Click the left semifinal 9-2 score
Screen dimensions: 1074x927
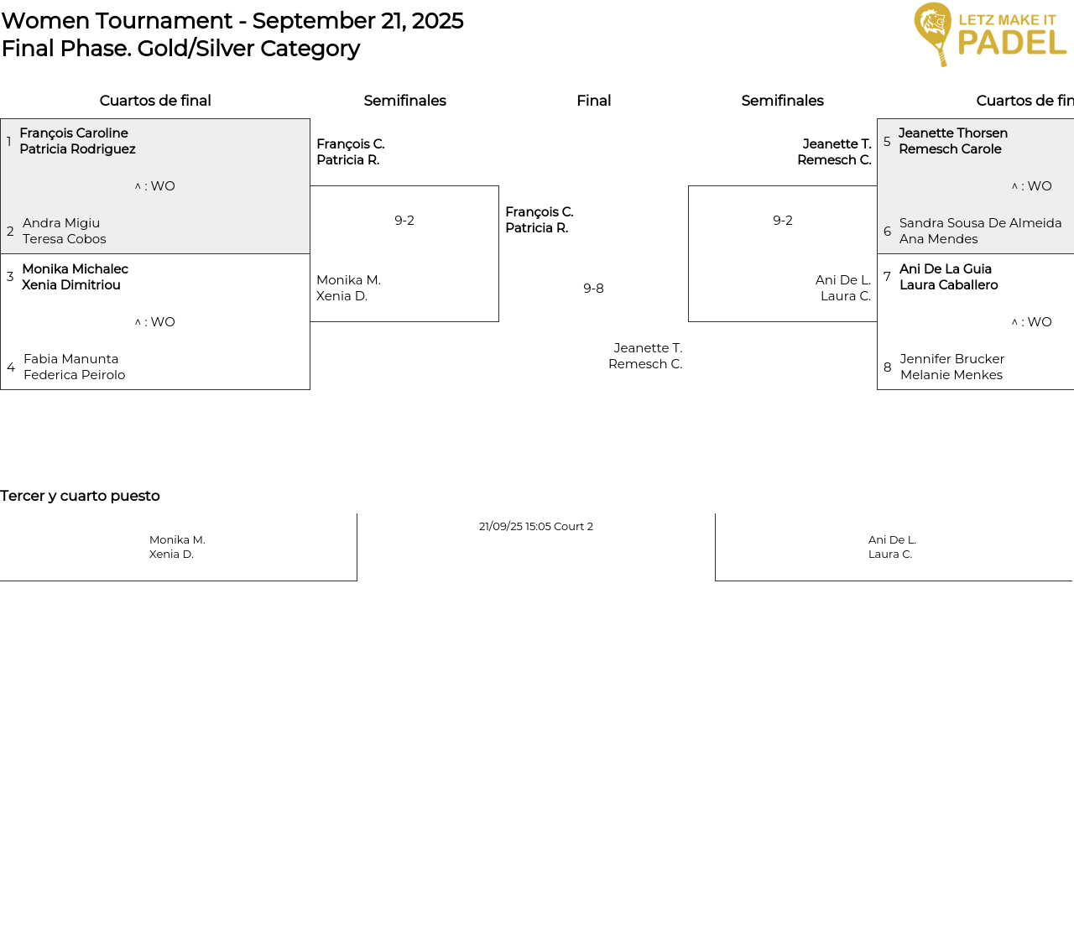point(404,221)
